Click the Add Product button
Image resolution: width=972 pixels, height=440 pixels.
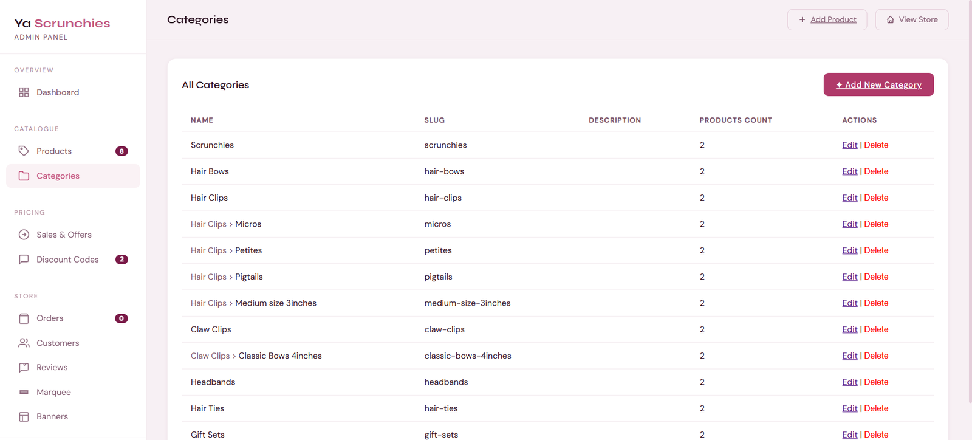[827, 19]
